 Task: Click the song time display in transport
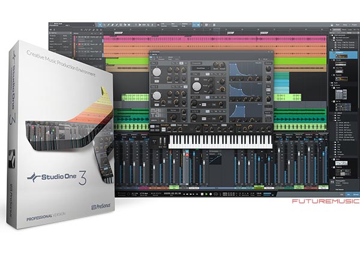tap(172, 193)
